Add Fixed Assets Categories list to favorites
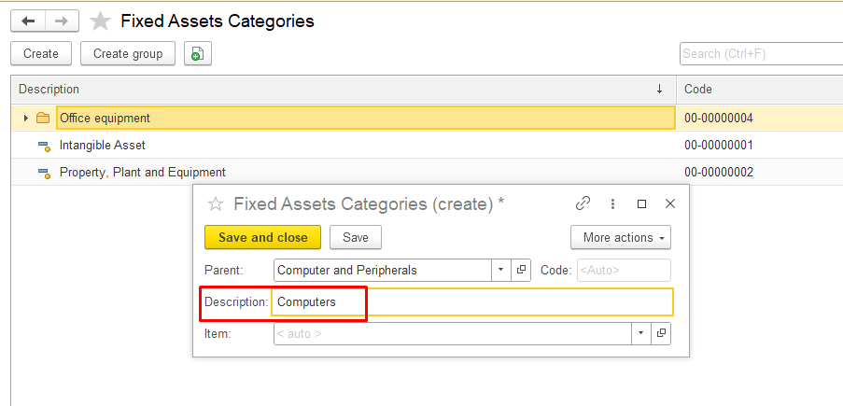 click(101, 21)
